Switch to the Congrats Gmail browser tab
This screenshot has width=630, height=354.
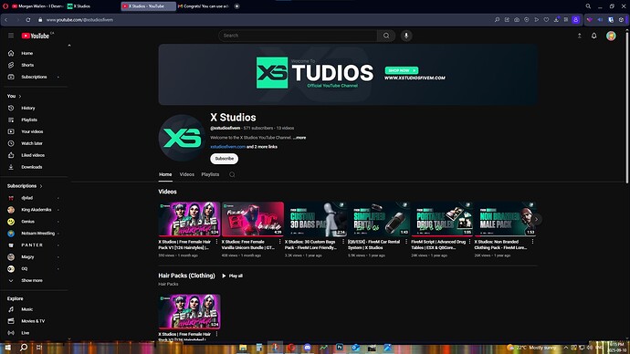point(204,6)
